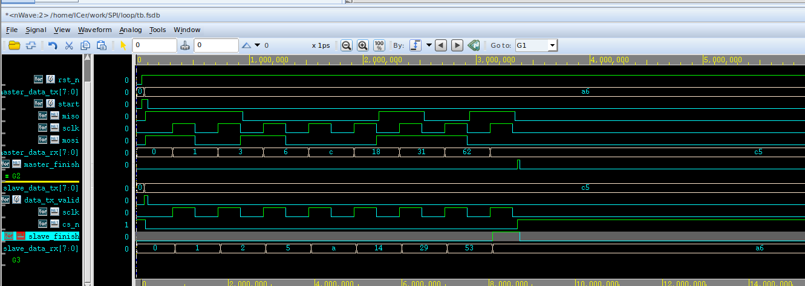The height and width of the screenshot is (286, 805).
Task: Click the green back-to-source icon
Action: point(474,45)
